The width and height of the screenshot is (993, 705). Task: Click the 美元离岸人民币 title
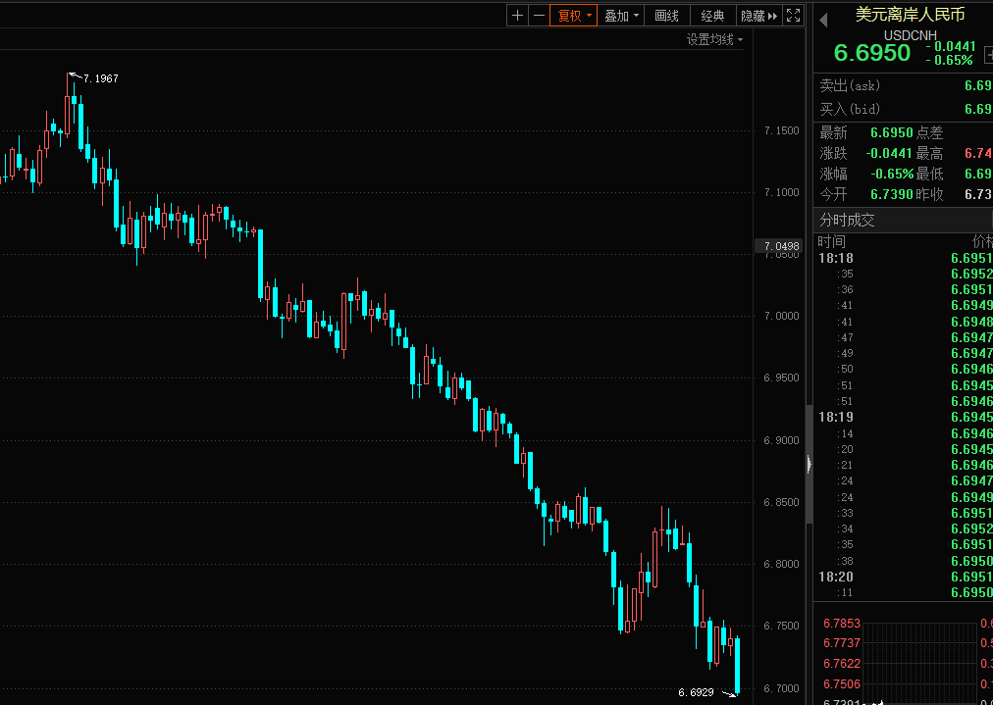910,14
